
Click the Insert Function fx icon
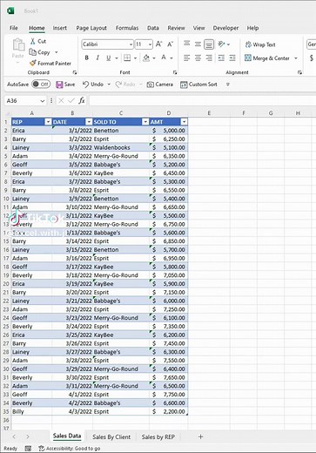pos(82,100)
